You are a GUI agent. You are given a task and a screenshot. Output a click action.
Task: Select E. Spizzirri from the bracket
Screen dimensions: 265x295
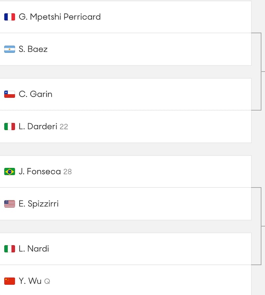(x=41, y=203)
